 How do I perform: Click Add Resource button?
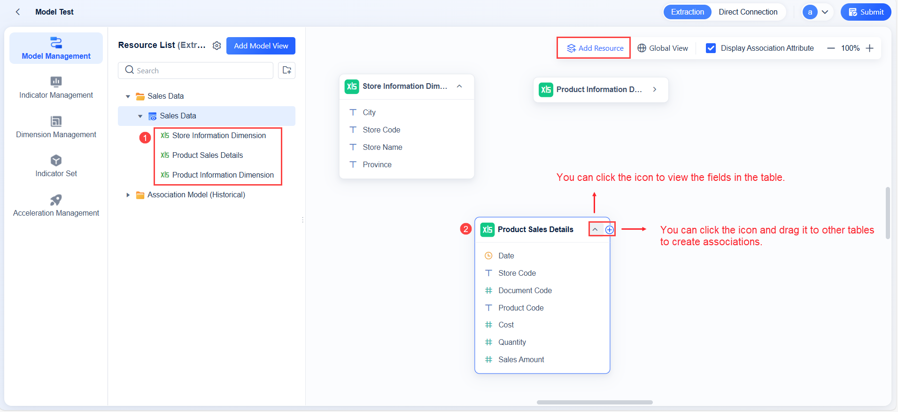(595, 48)
